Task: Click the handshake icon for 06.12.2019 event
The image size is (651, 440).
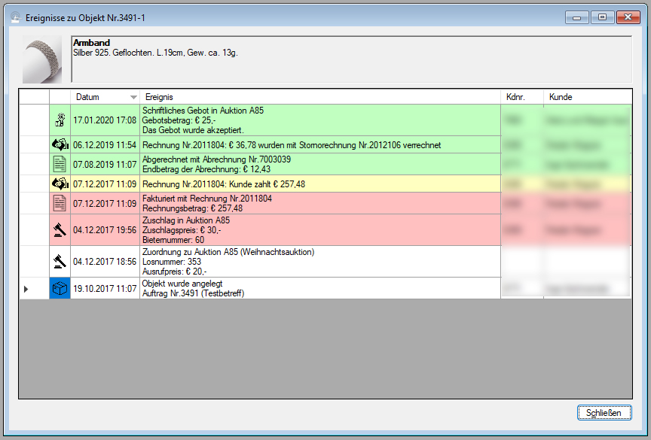Action: [60, 144]
